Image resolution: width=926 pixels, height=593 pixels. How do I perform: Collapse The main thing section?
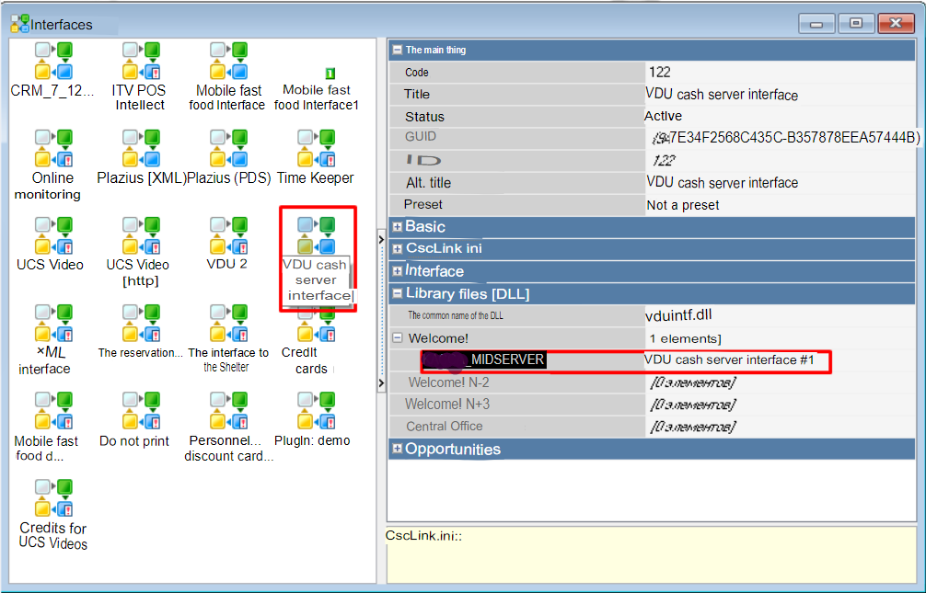397,51
